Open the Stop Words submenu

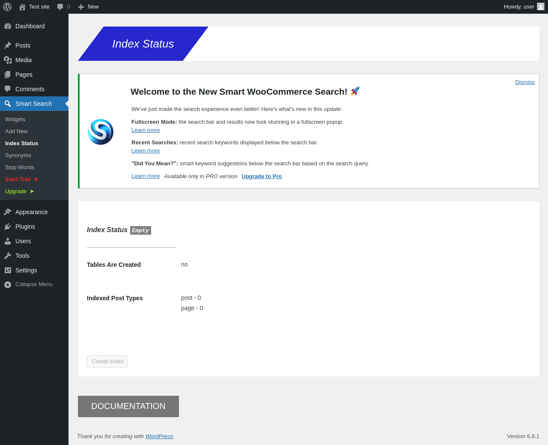[34, 167]
